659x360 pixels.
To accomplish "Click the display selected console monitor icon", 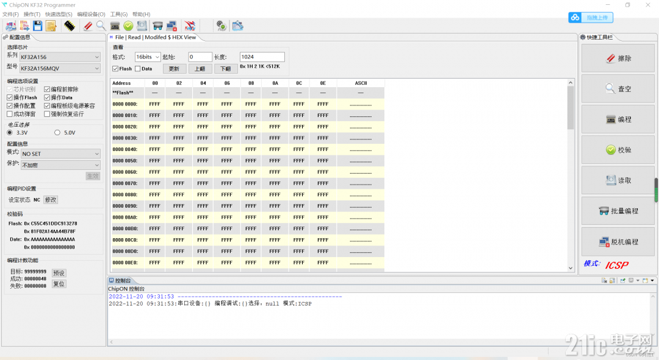I will (x=631, y=280).
